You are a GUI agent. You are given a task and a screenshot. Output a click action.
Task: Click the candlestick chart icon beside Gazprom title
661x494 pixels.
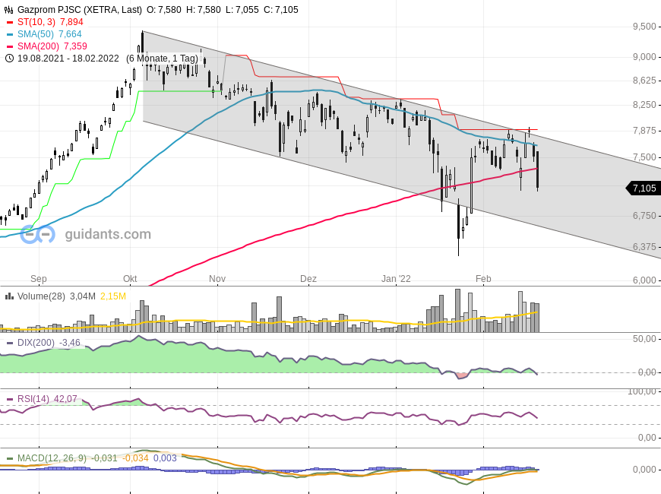pos(9,10)
